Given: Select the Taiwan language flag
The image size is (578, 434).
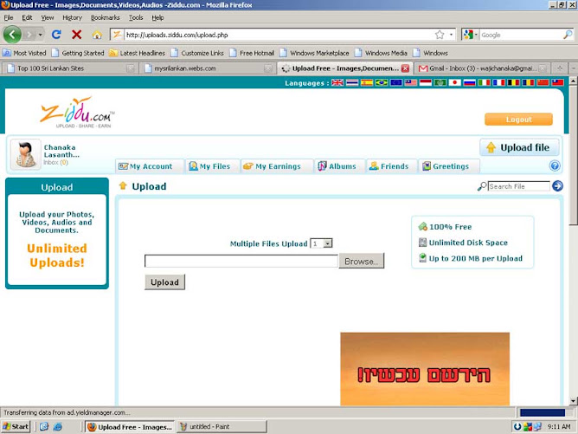Looking at the screenshot, I should (557, 82).
